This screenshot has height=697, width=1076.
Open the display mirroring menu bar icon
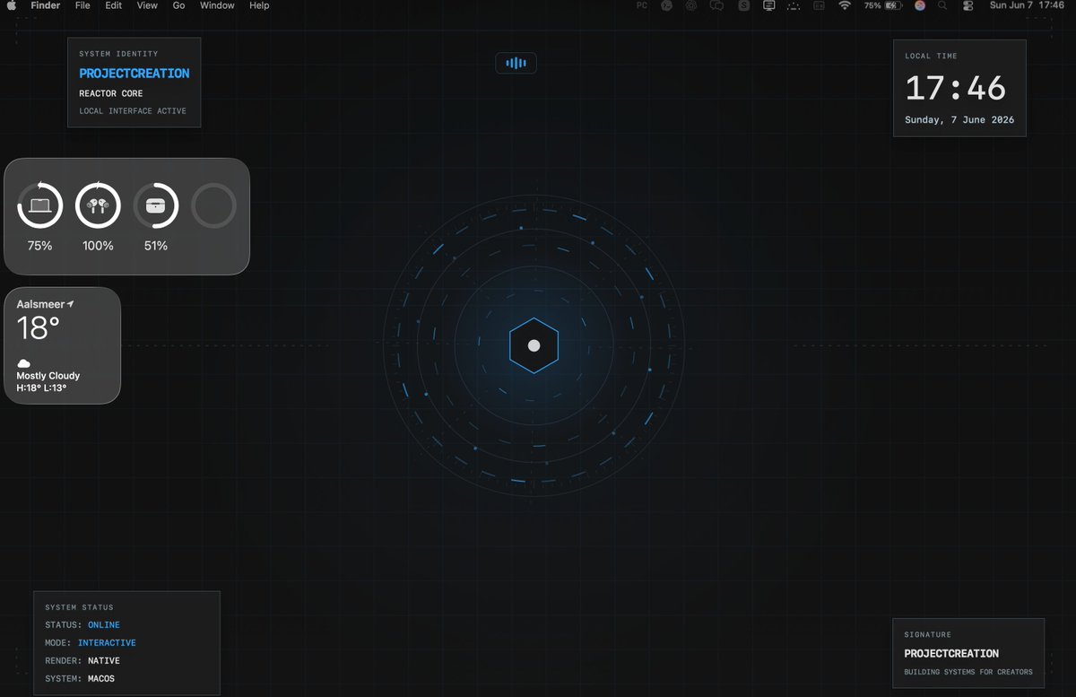(768, 5)
